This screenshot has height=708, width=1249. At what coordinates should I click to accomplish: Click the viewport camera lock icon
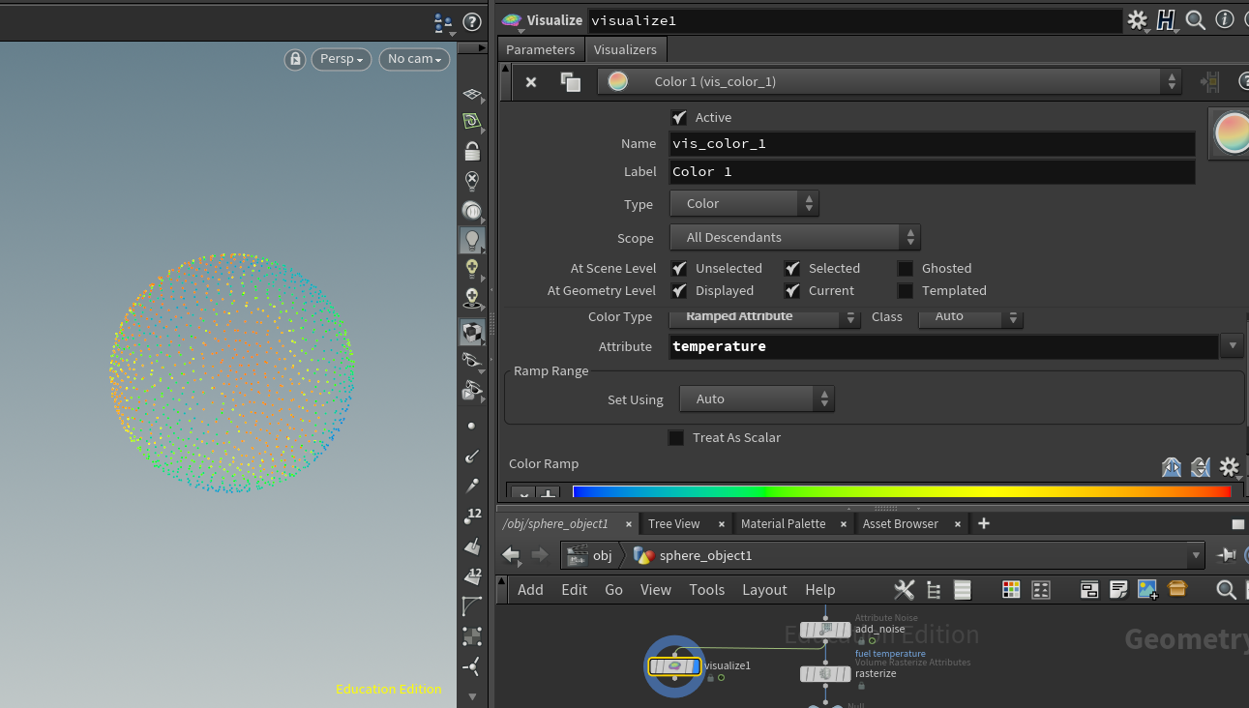pos(295,59)
